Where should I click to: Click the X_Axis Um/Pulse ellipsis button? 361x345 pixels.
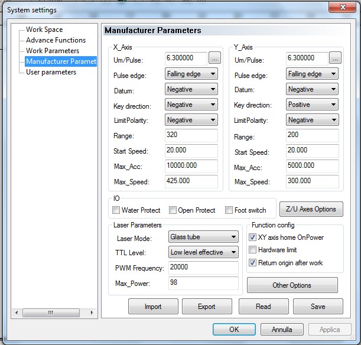[214, 58]
